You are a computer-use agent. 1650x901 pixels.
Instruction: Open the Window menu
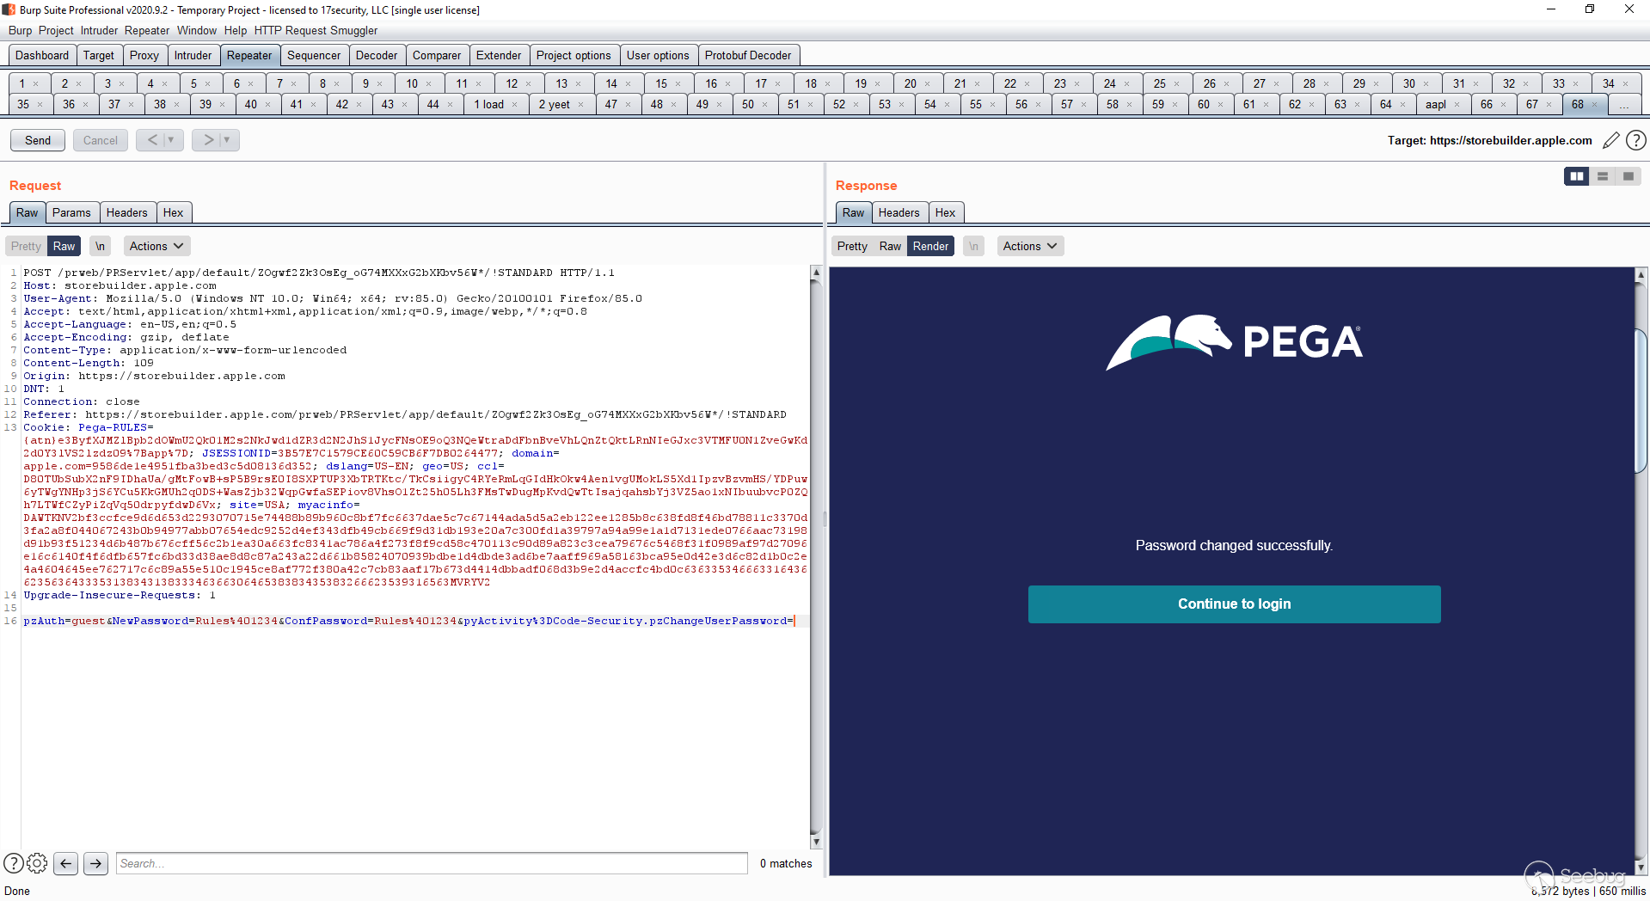coord(197,30)
